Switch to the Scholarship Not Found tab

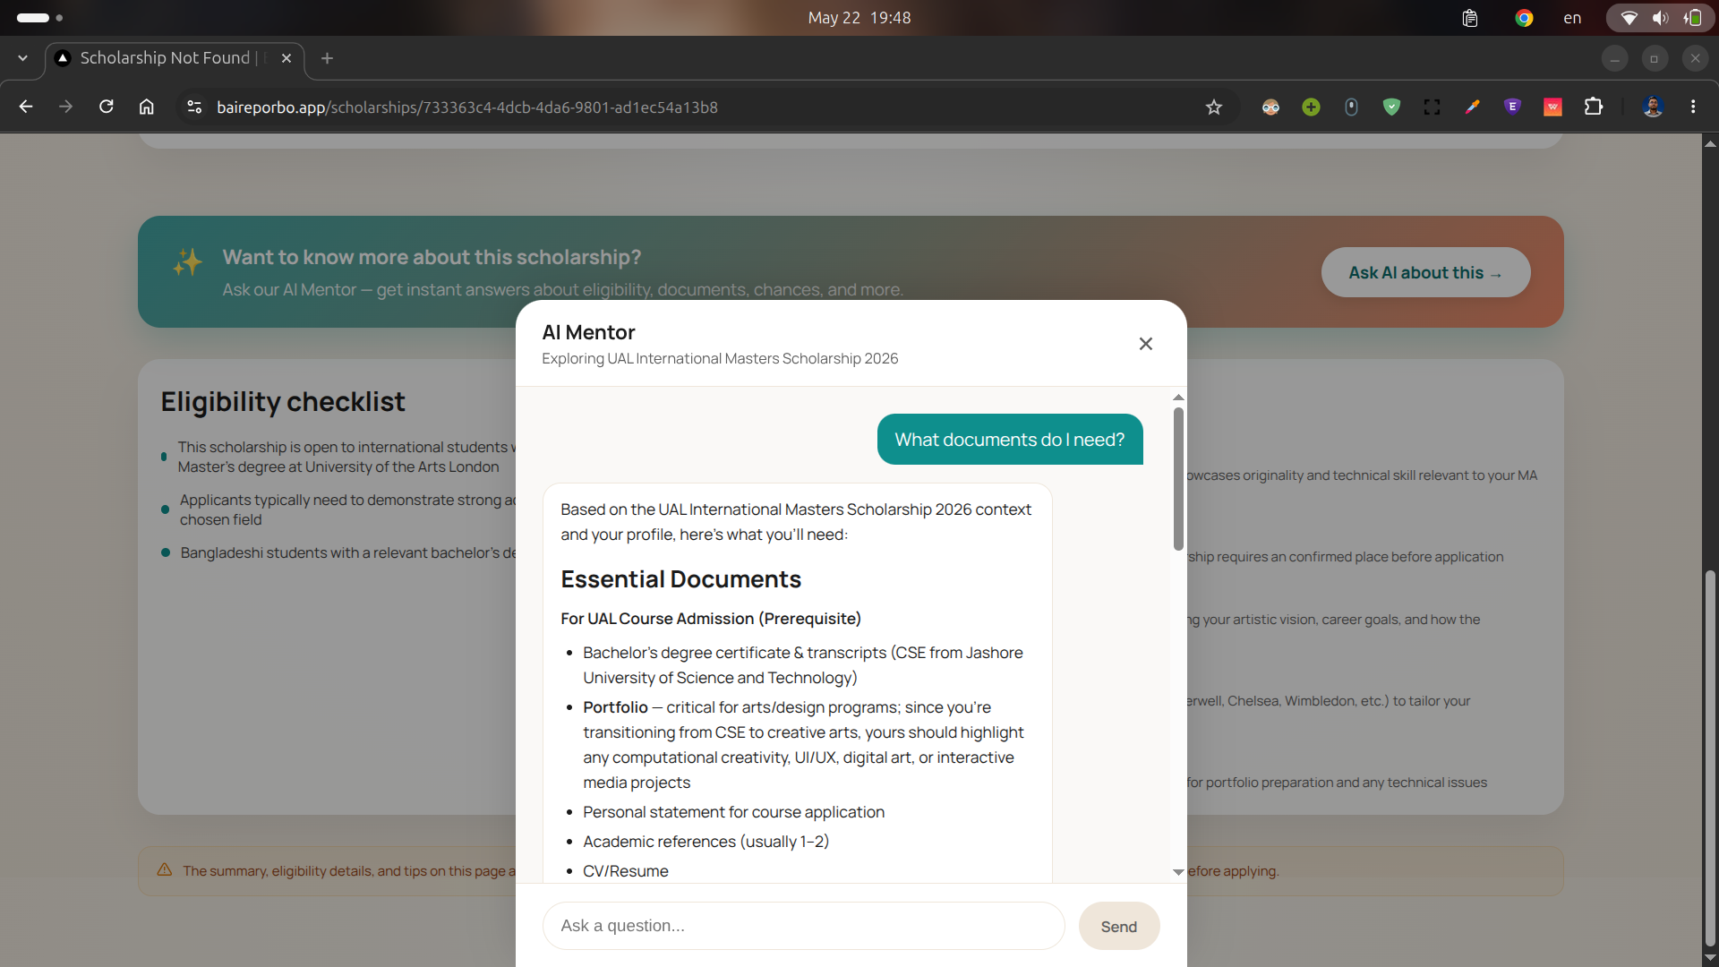175,58
